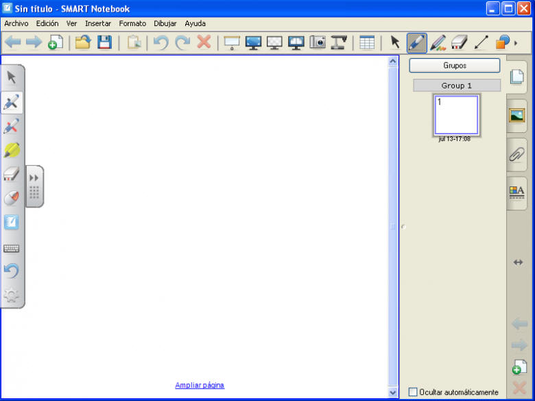The height and width of the screenshot is (401, 535).
Task: Click the page thumbnail date label jul 13-17:08
Action: (x=455, y=138)
